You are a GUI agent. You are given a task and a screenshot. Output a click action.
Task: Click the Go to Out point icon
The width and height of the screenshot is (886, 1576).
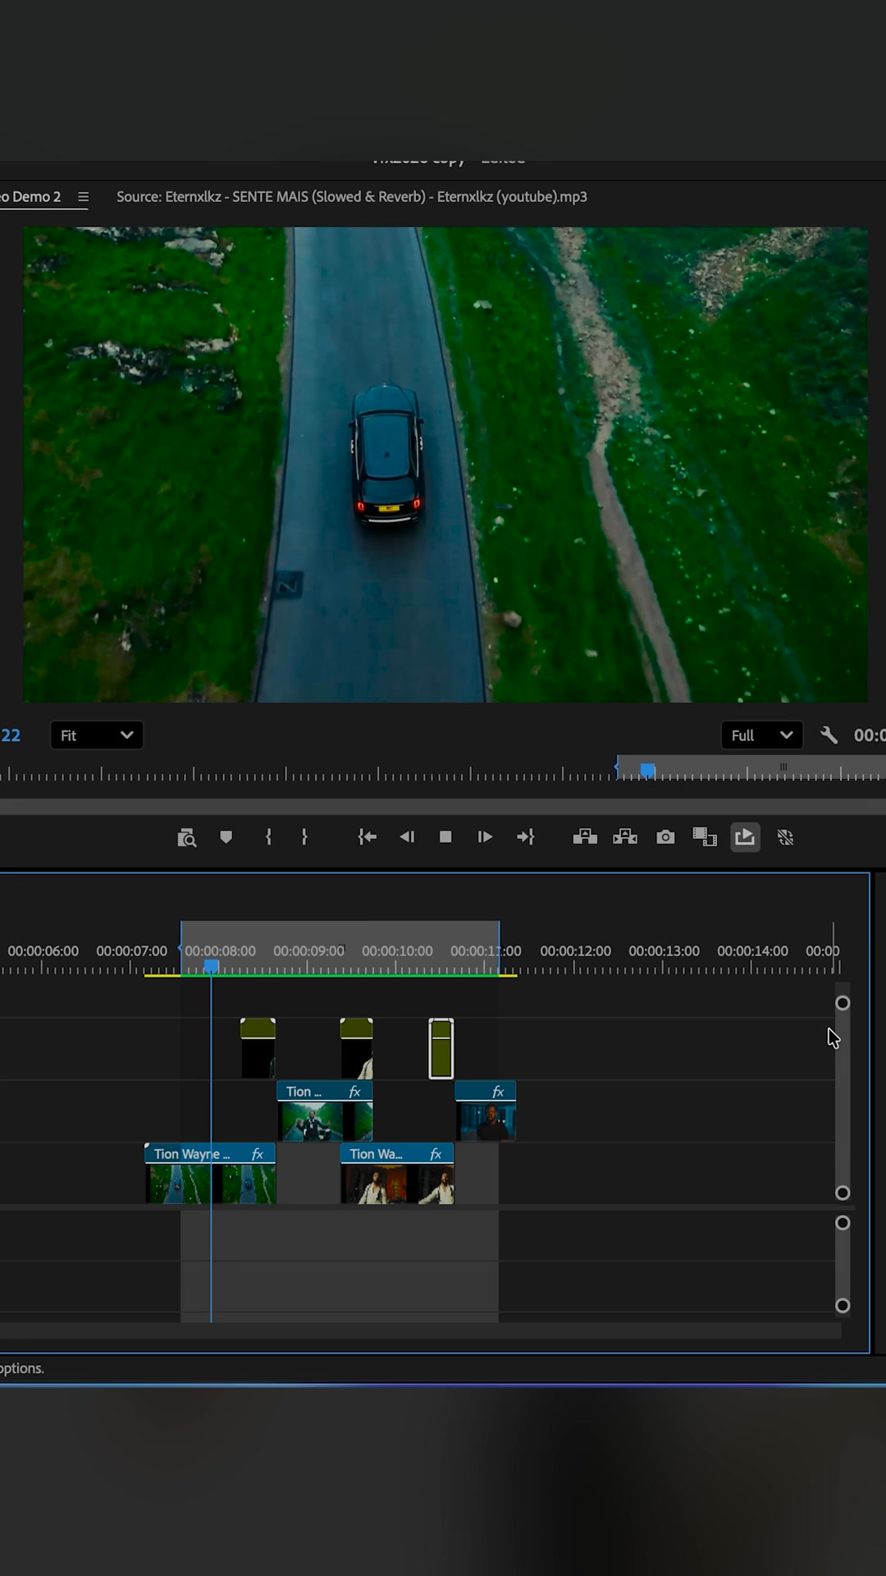[x=526, y=837]
